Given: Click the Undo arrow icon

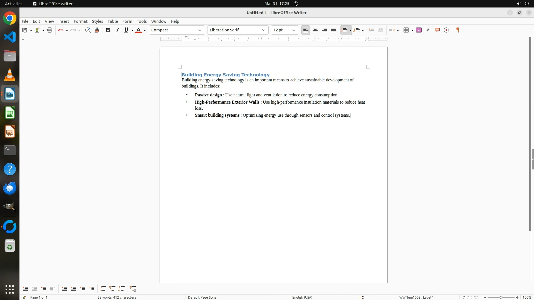Looking at the screenshot, I should tap(60, 30).
